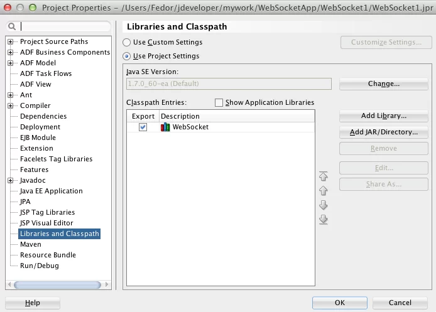Select EJB Module category
The image size is (436, 312).
click(38, 137)
